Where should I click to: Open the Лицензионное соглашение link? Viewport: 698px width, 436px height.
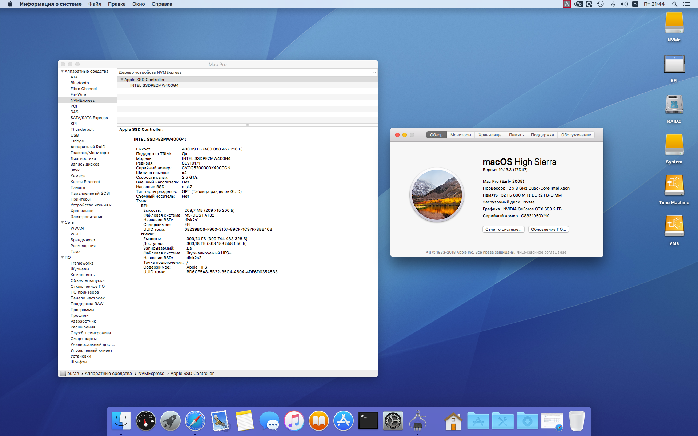[541, 252]
